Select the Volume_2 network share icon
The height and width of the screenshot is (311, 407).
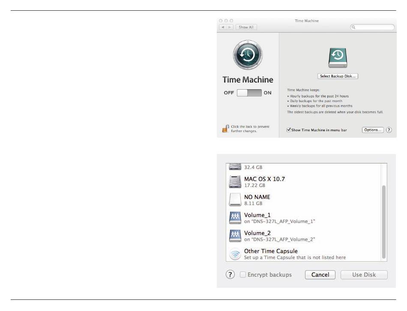(235, 236)
